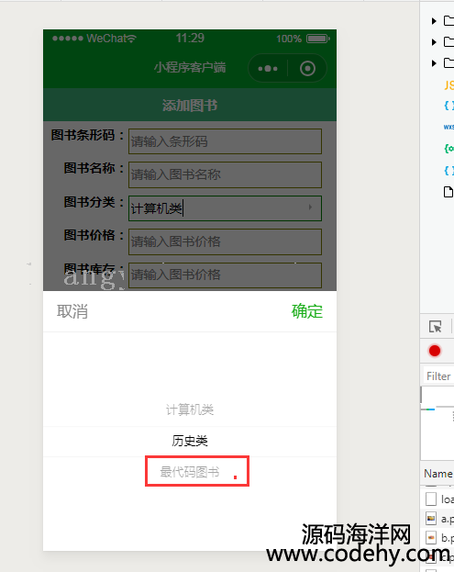Click the 请输入条形码 barcode field
This screenshot has height=572, width=454.
(226, 141)
